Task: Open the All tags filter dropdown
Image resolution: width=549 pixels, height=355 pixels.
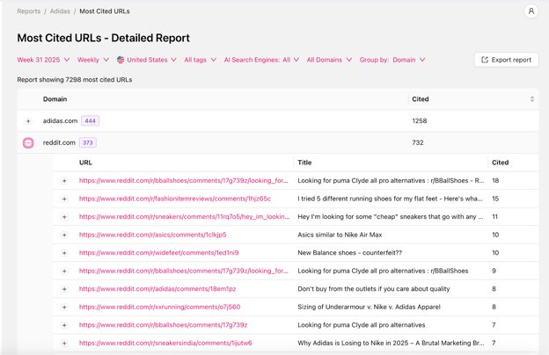Action: coord(201,60)
